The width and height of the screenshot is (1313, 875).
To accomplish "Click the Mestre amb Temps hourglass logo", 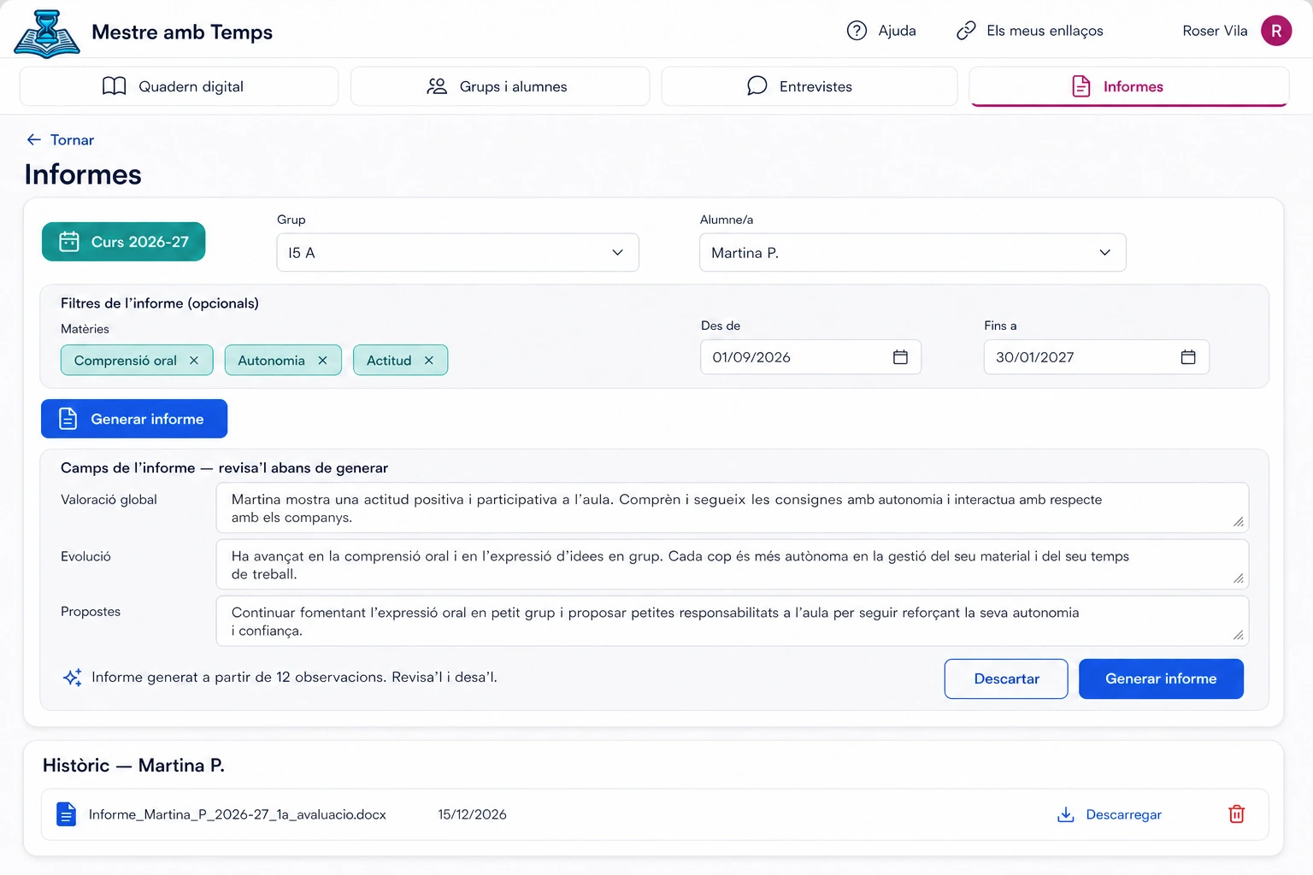I will (x=47, y=32).
